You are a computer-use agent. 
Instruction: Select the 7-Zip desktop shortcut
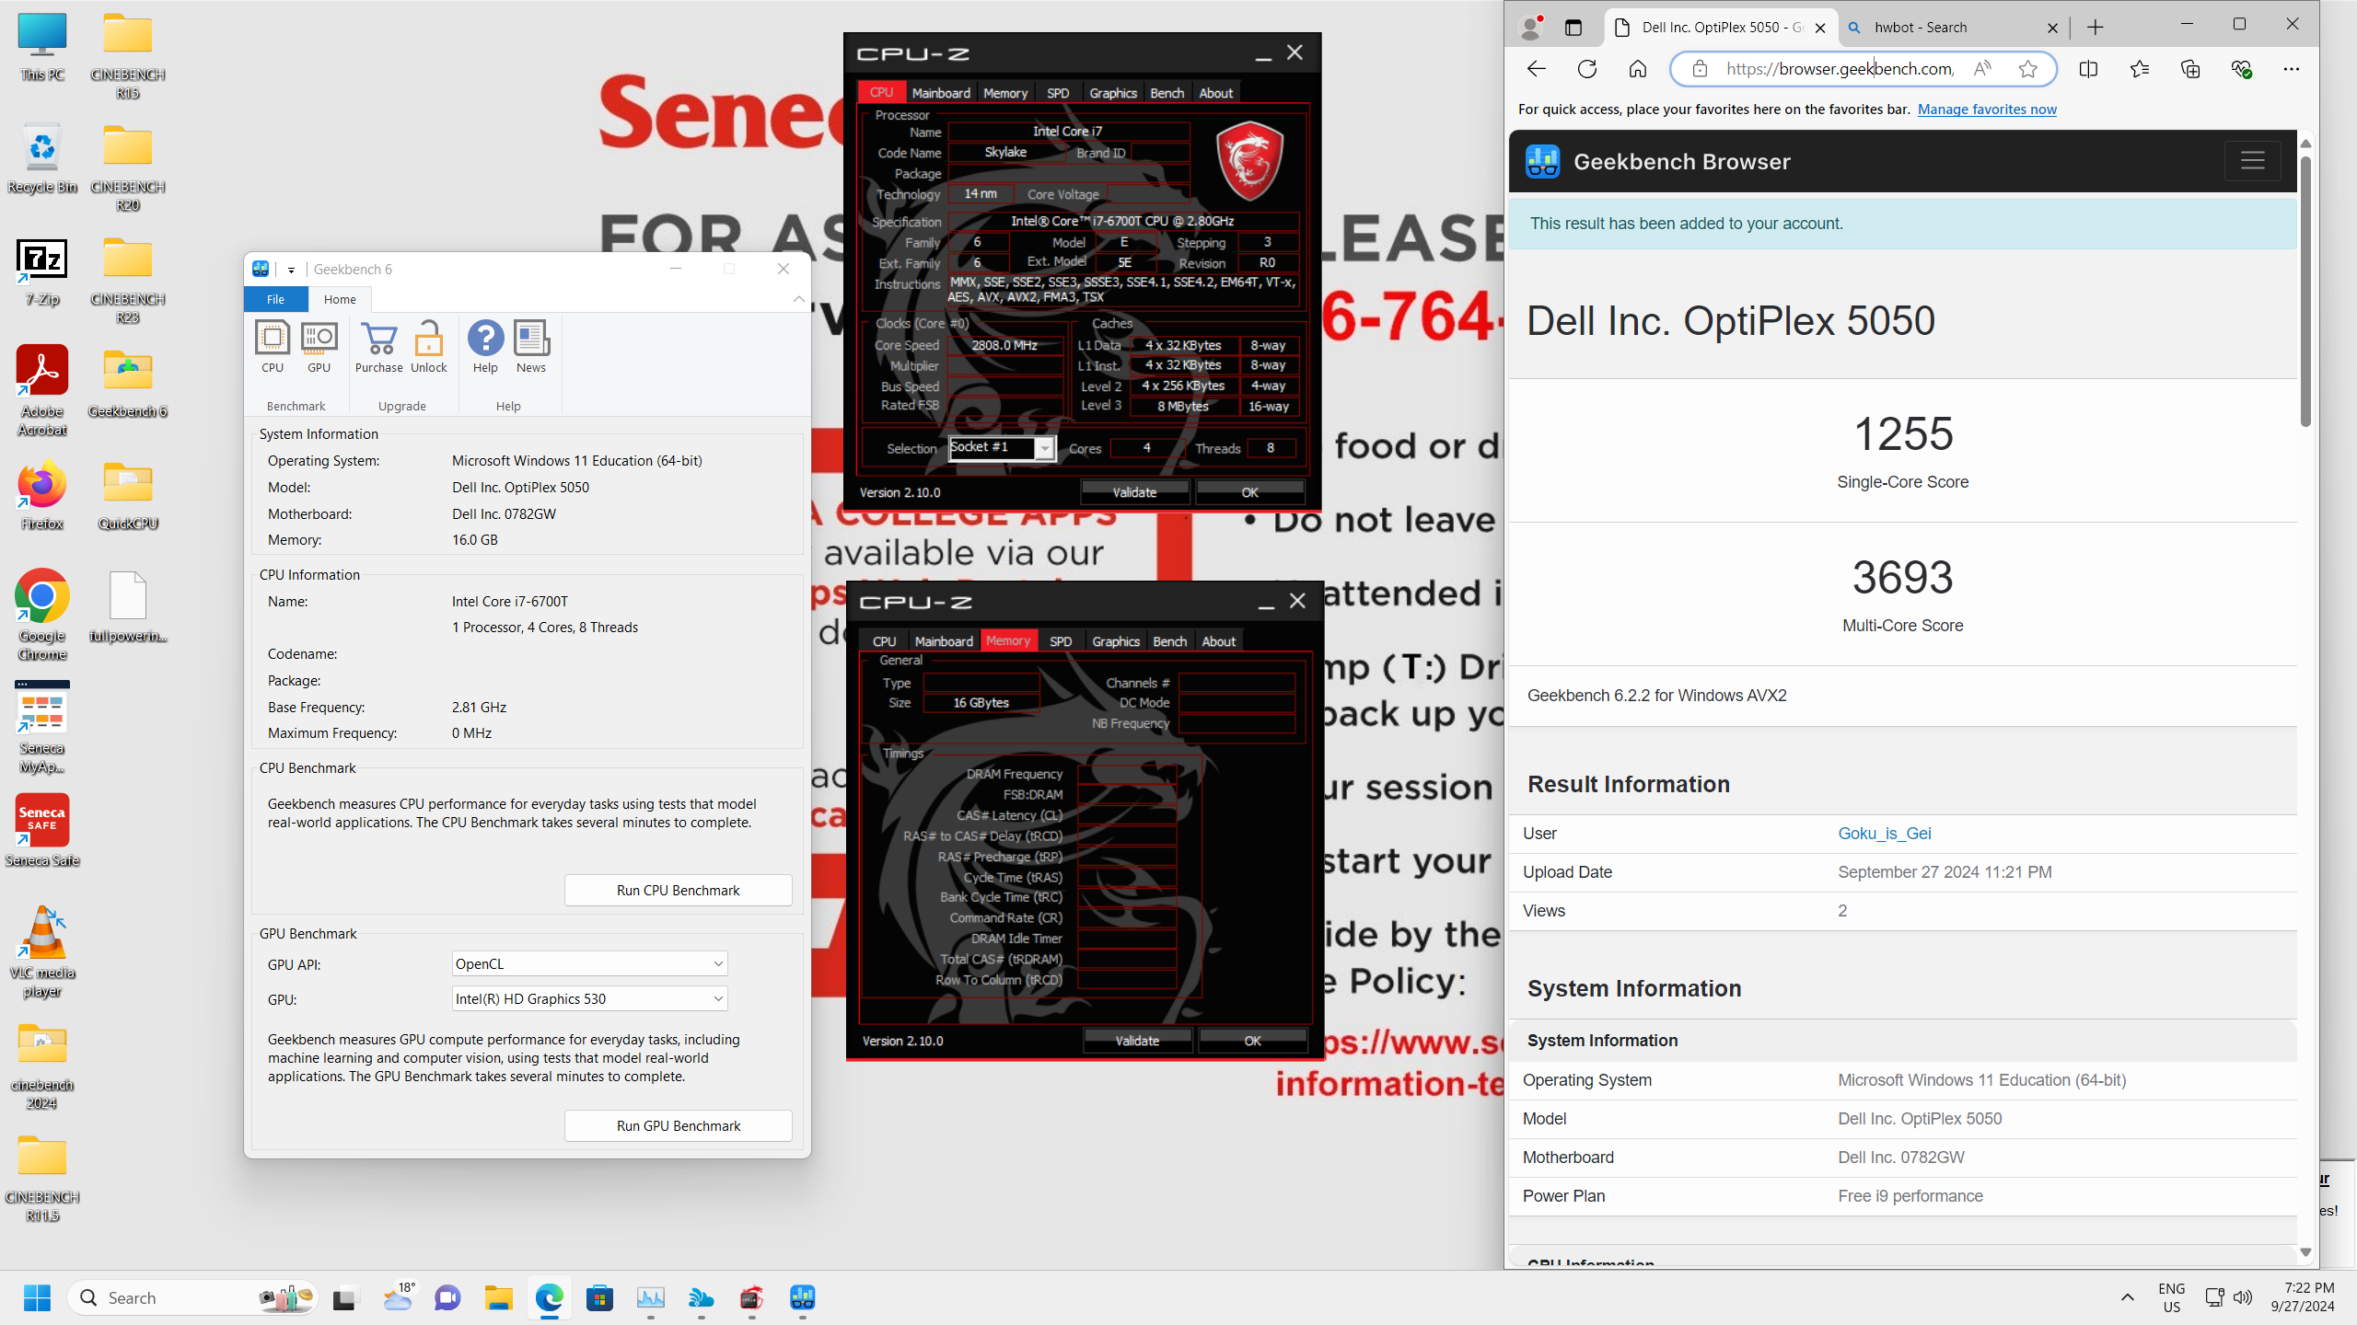(x=42, y=272)
